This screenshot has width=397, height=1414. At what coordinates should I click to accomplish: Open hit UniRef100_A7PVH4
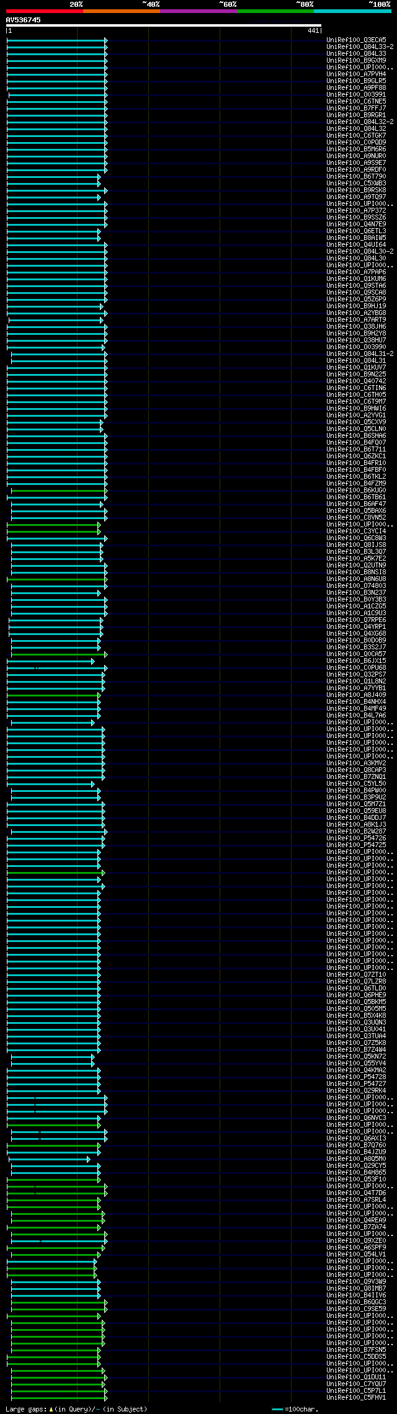click(x=356, y=74)
